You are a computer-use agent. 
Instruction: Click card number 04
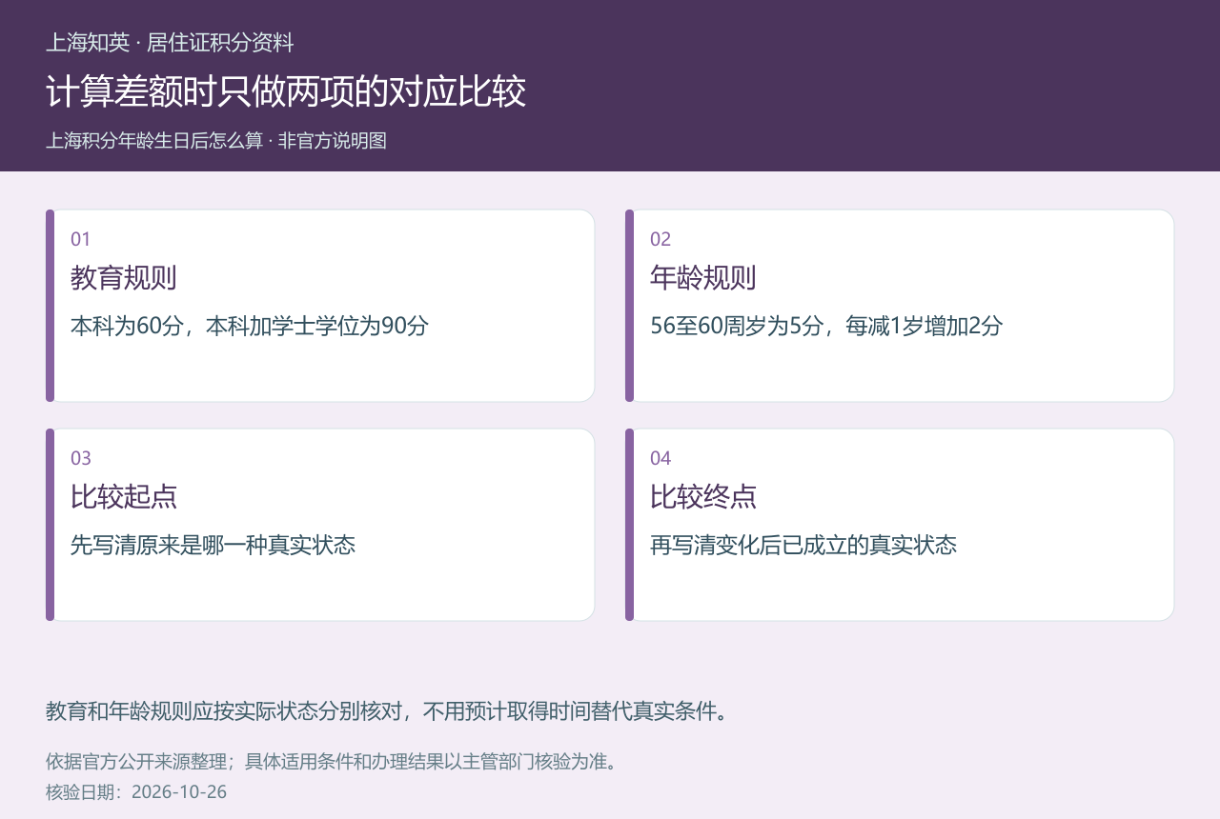tap(661, 458)
